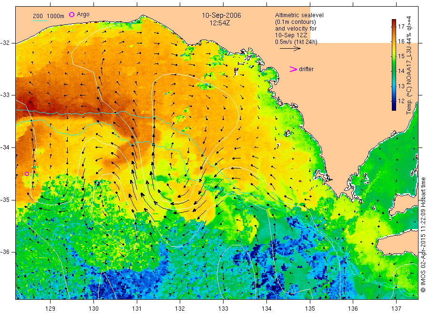Click the colorbar value 15
429x315 pixels.
(x=401, y=56)
